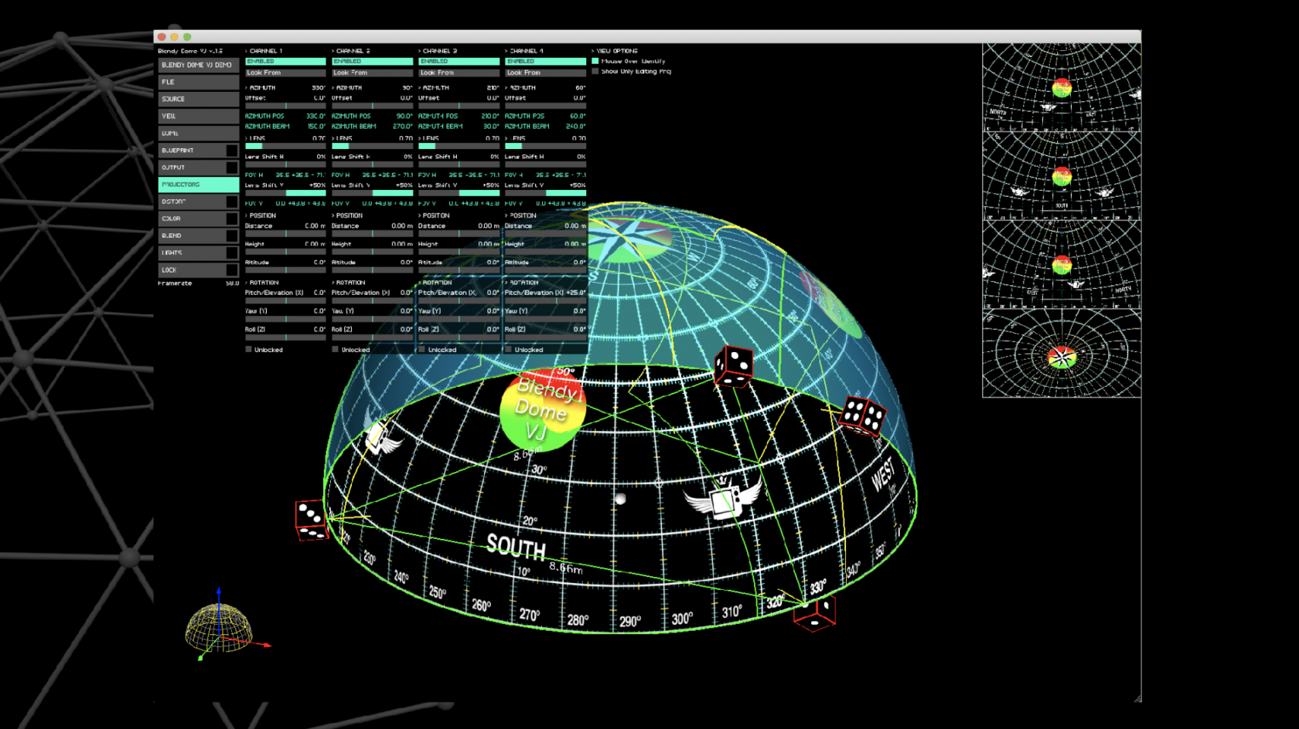The height and width of the screenshot is (729, 1299).
Task: Open the bottom polar-view preview thumbnail
Action: [1062, 354]
